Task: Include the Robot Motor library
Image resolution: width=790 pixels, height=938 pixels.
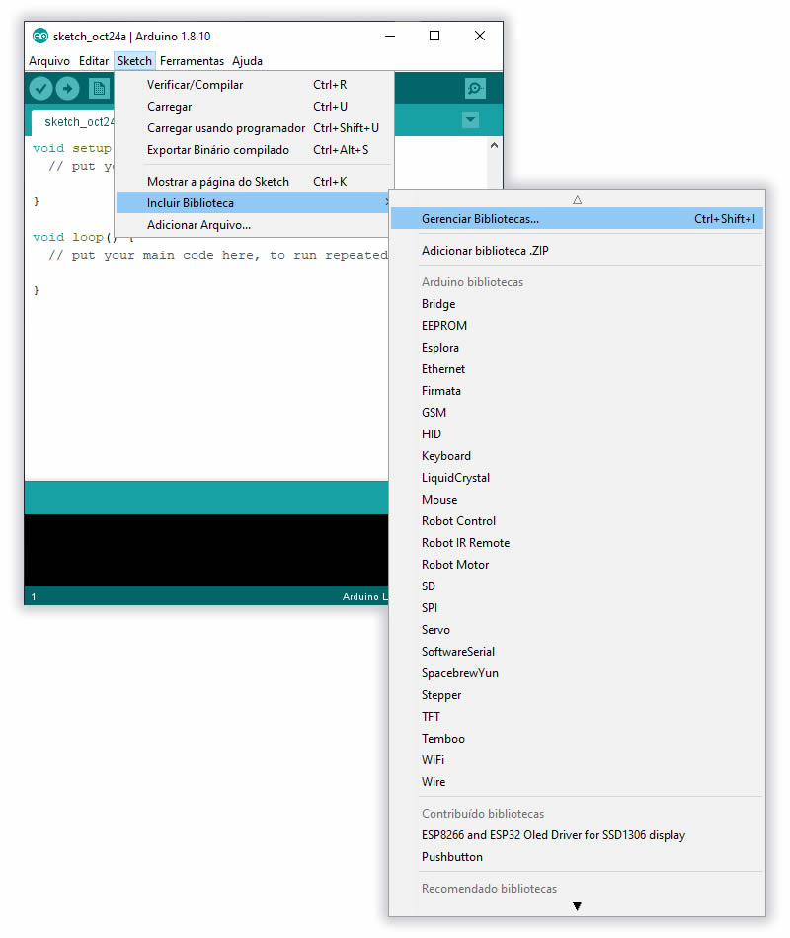Action: click(x=577, y=565)
